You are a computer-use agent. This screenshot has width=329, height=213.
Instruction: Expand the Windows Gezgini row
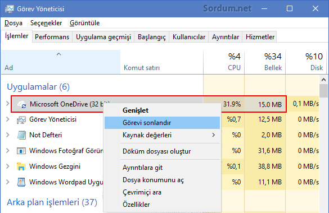coord(8,166)
